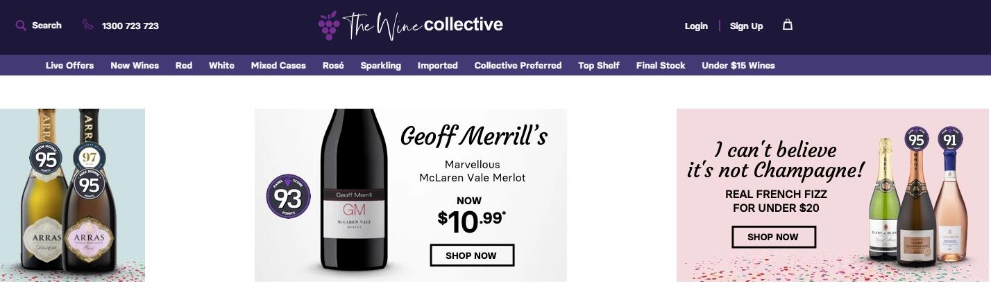Browse Mixed Cases category
991x297 pixels.
pos(278,66)
